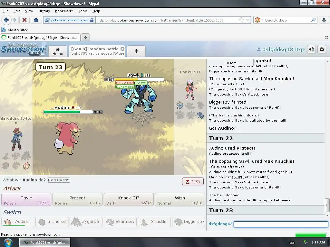This screenshot has height=247, width=330.
Task: Click the Pokémon Showdown logo
Action: click(x=24, y=49)
